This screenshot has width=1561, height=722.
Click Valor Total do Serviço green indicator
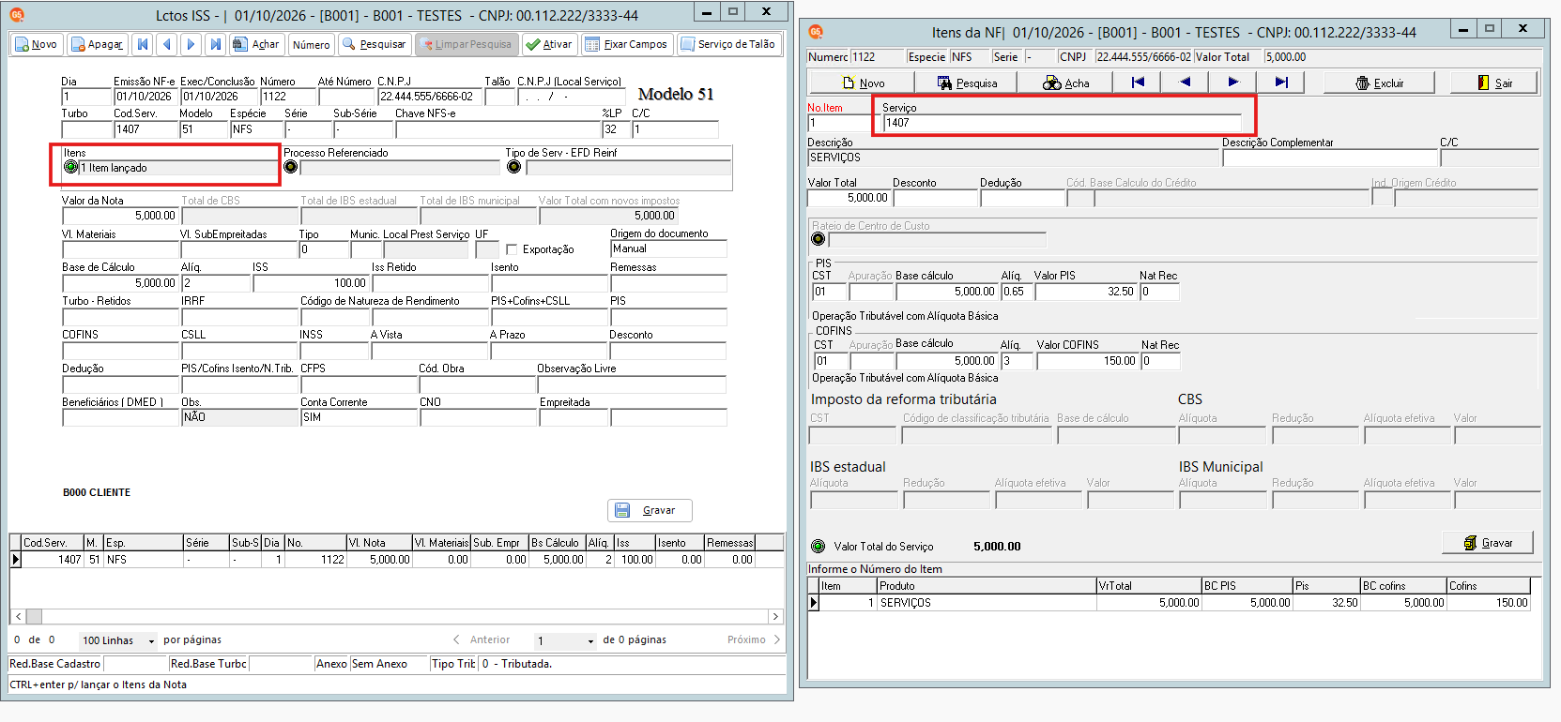819,546
